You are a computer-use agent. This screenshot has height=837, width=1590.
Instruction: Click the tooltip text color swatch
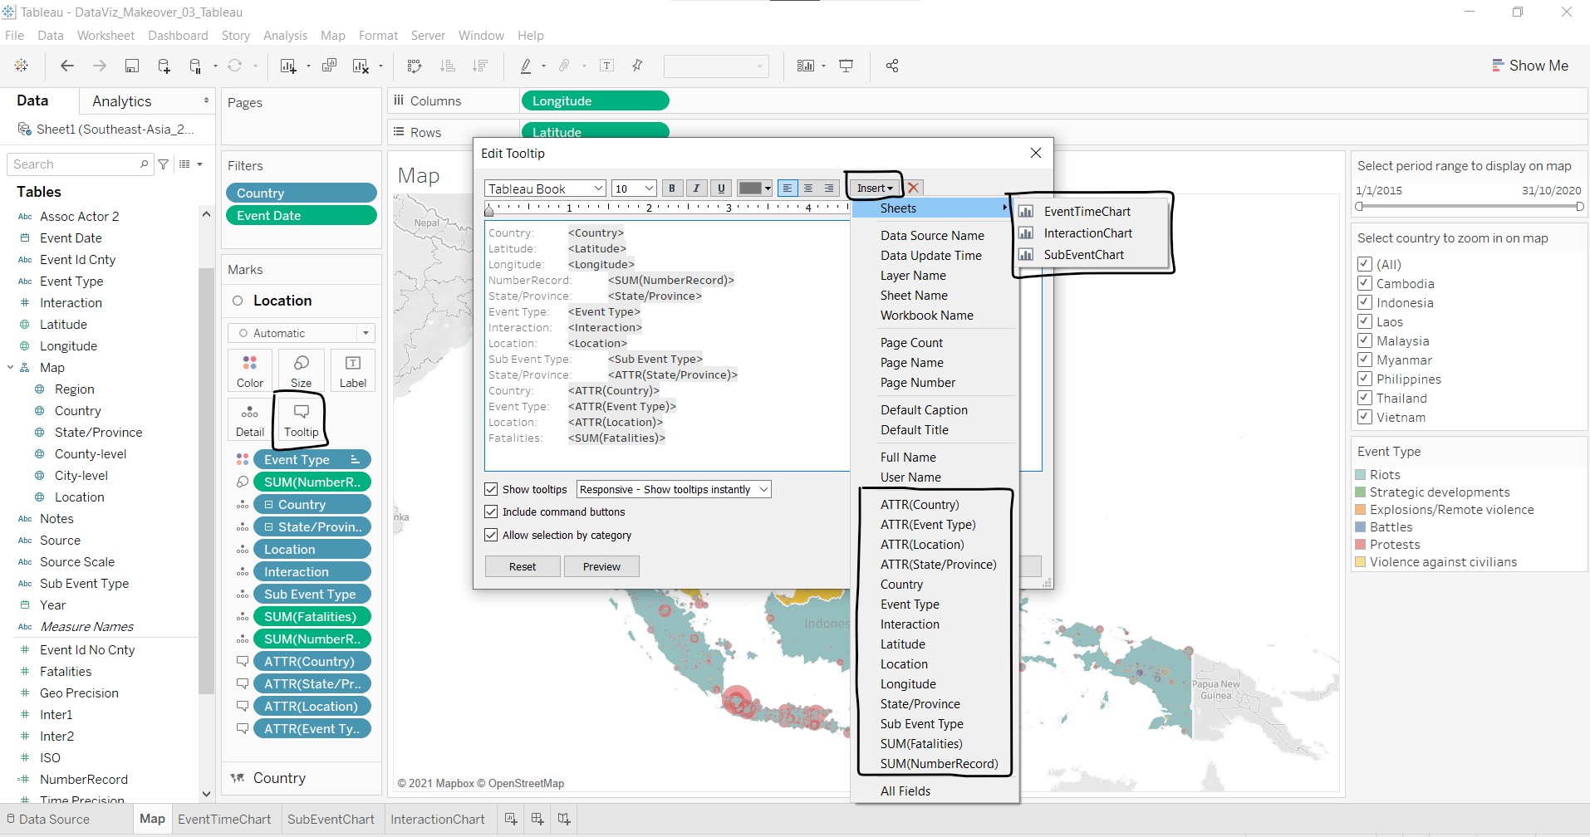[x=750, y=188]
